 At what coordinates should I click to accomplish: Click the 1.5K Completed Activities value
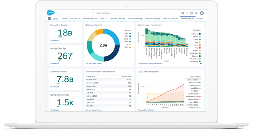[x=65, y=102]
